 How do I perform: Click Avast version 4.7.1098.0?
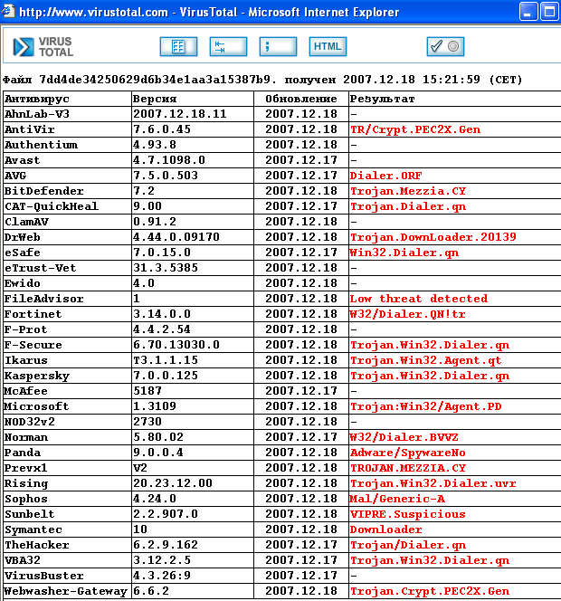pyautogui.click(x=169, y=160)
